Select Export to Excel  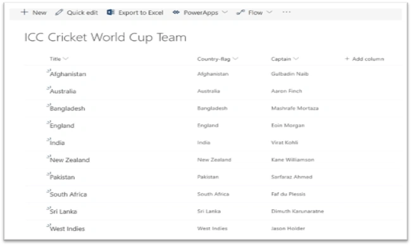(x=140, y=13)
